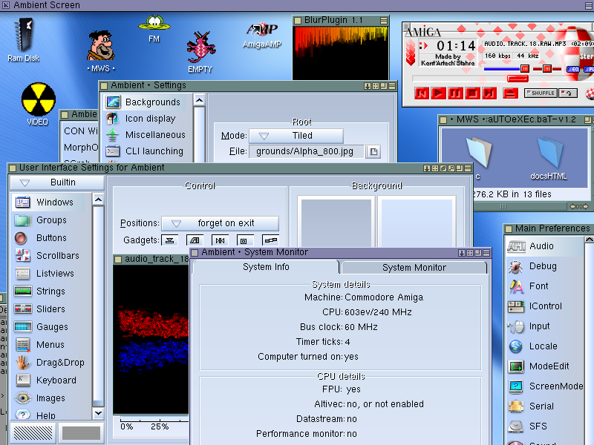Click pause button in AmigaAMP
Screen dimensions: 594x445
click(x=456, y=93)
